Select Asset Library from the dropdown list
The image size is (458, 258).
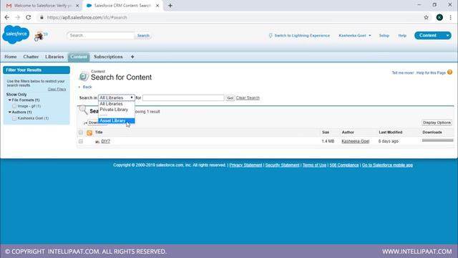pyautogui.click(x=117, y=121)
